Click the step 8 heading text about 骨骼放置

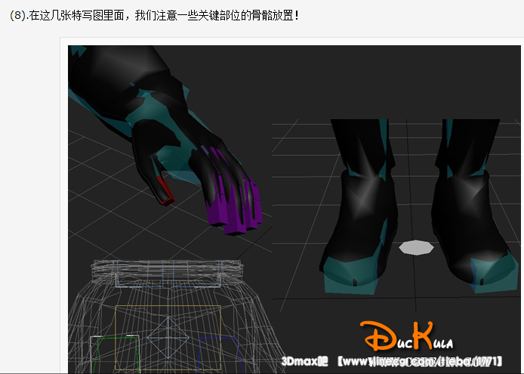click(x=154, y=15)
